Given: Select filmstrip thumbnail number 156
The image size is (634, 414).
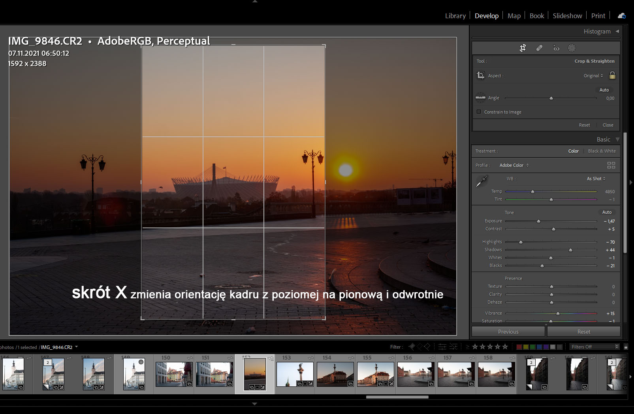Looking at the screenshot, I should [416, 374].
